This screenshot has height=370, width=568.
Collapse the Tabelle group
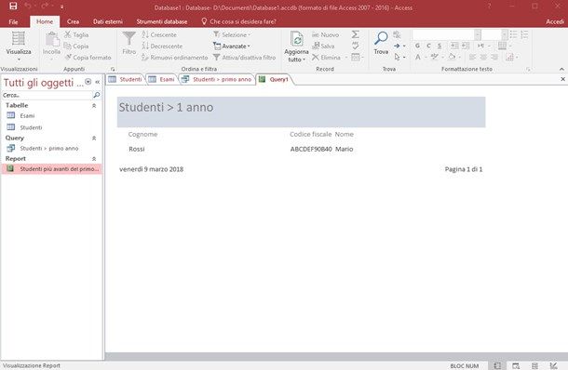94,106
